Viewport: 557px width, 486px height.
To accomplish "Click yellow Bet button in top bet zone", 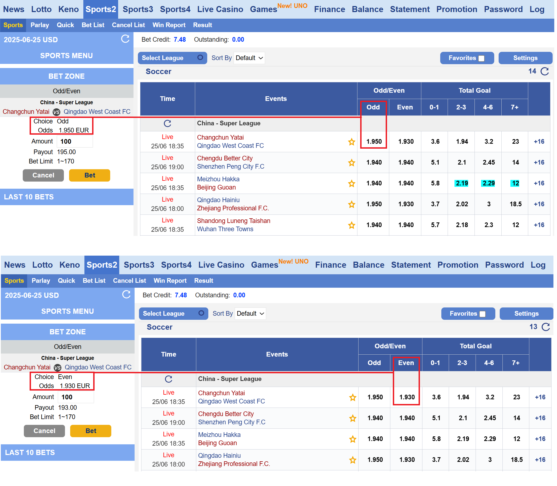I will tap(90, 175).
